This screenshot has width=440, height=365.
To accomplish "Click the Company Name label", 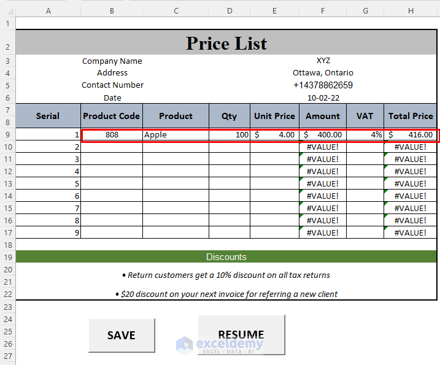I will pyautogui.click(x=112, y=61).
